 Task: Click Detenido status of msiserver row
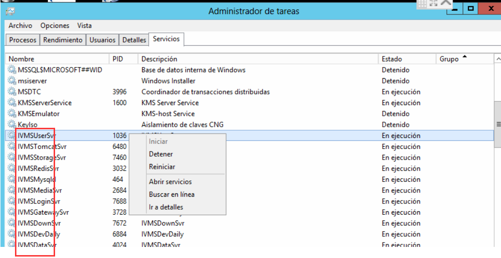396,81
